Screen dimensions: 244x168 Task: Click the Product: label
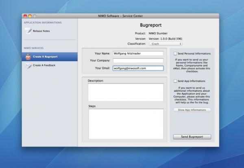coord(140,33)
